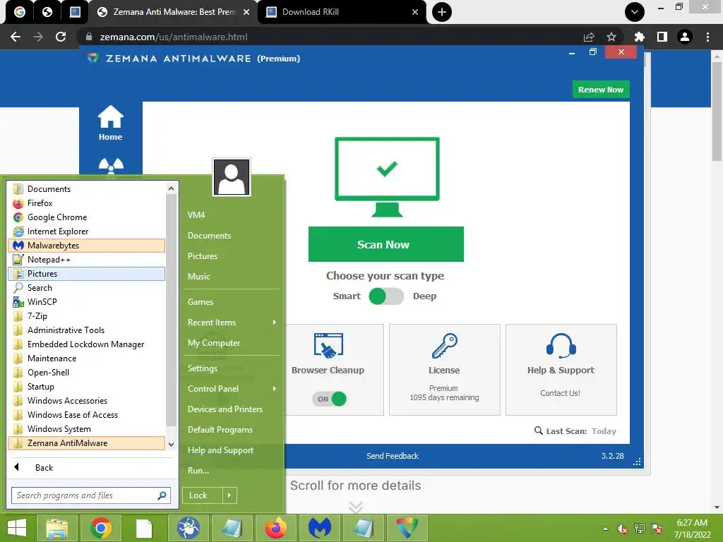This screenshot has width=723, height=542.
Task: Click the License key icon
Action: tap(445, 346)
